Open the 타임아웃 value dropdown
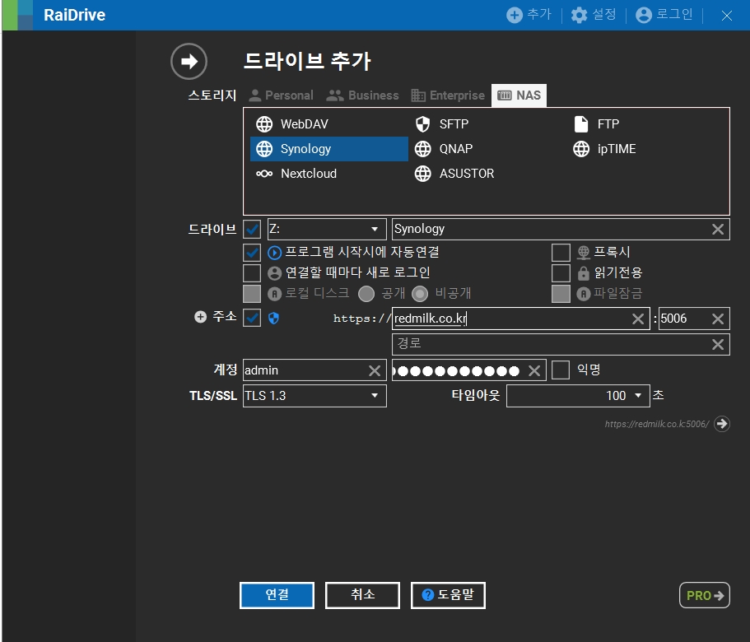Viewport: 750px width, 642px height. tap(578, 395)
